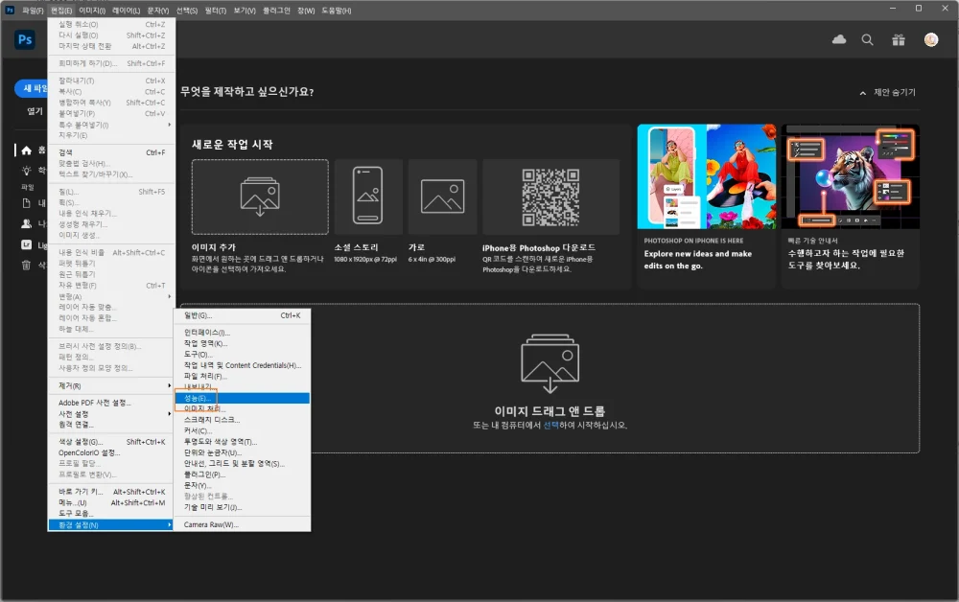The height and width of the screenshot is (602, 959).
Task: Open the user profile avatar
Action: coord(930,39)
